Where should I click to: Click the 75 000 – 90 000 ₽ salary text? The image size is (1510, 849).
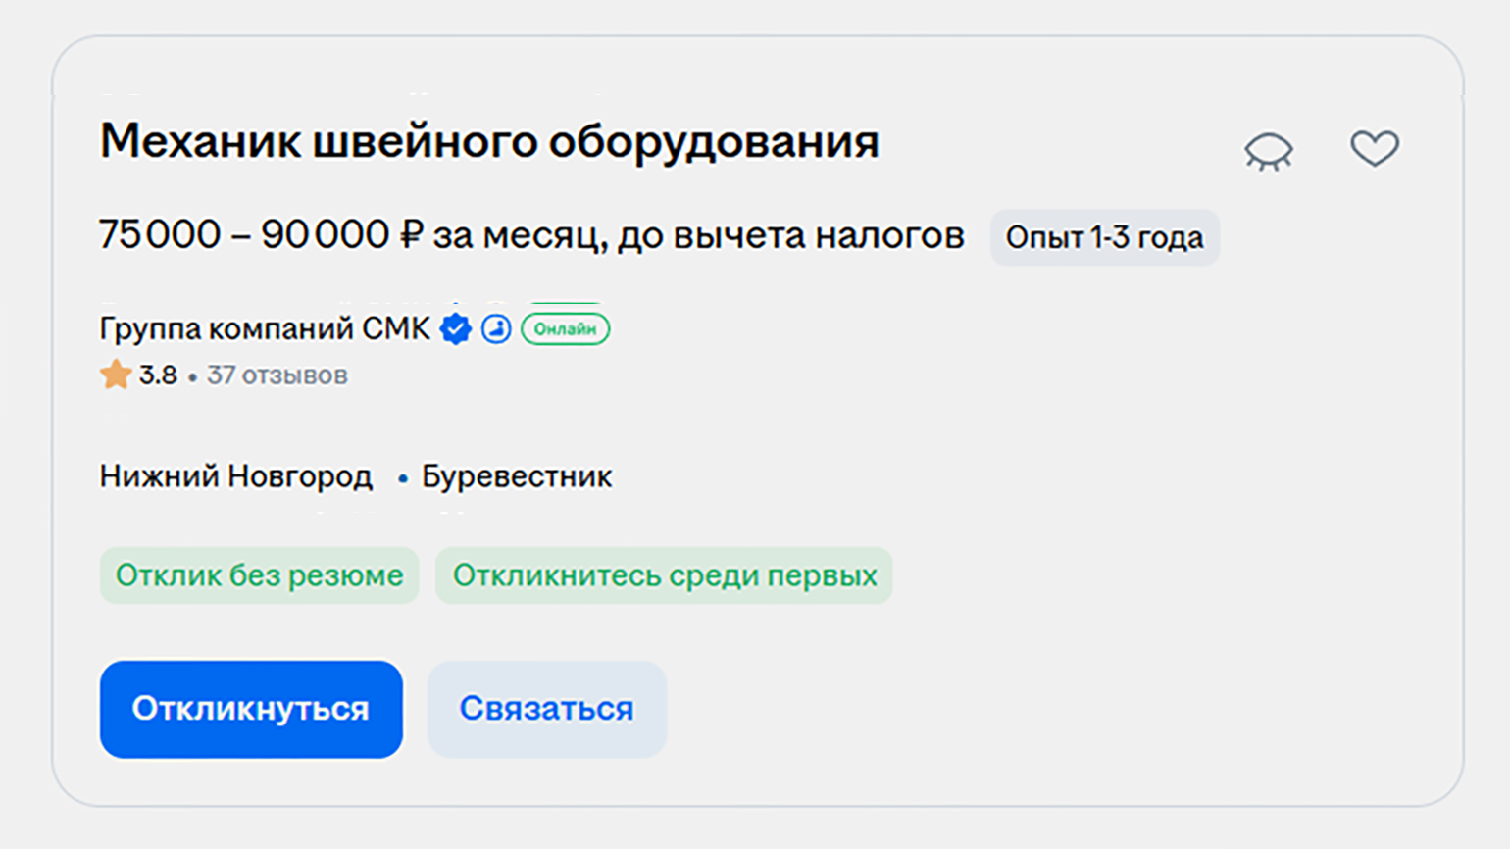[x=261, y=235]
